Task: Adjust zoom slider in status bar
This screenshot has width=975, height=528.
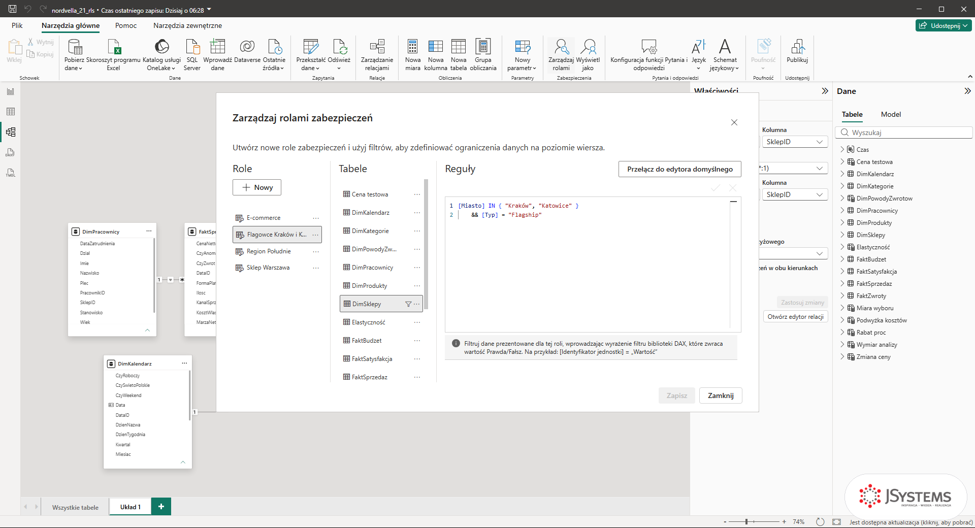Action: 746,521
